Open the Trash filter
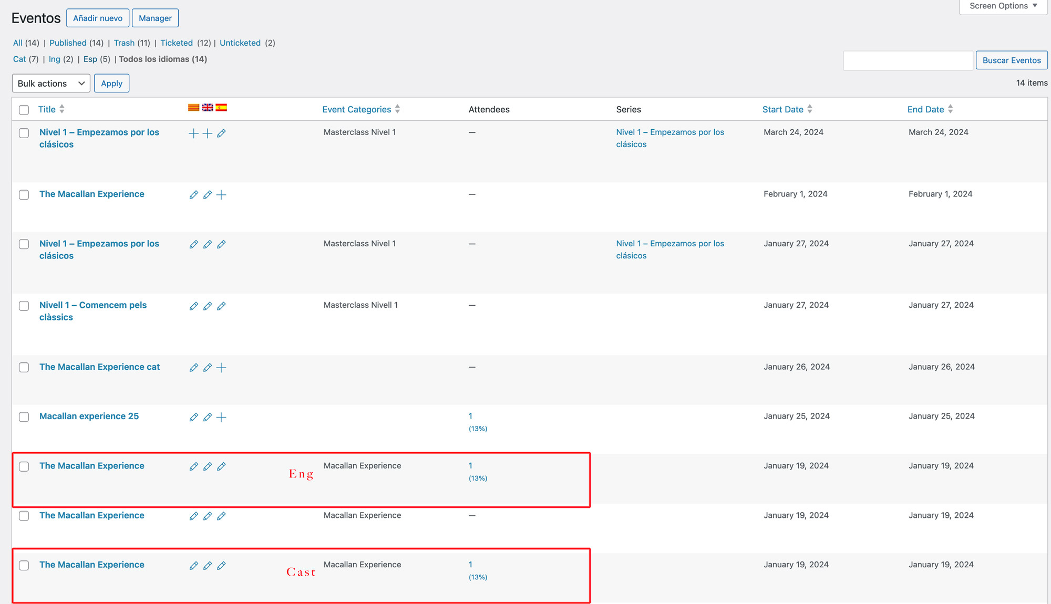The height and width of the screenshot is (604, 1051). pos(124,43)
